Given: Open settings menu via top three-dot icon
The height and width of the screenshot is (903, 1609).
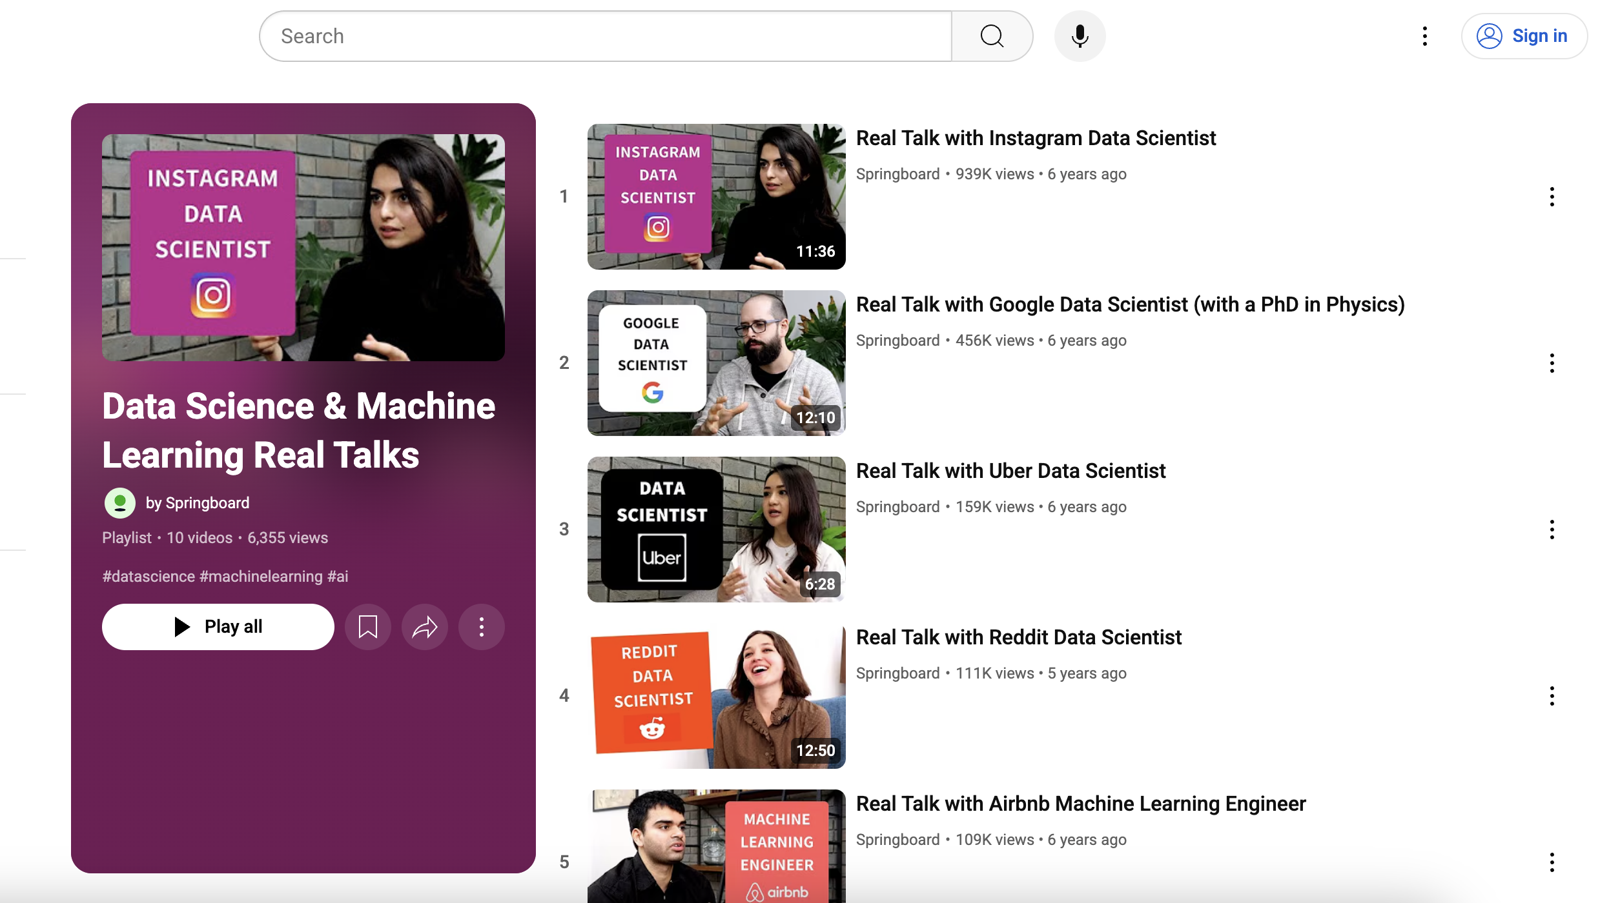Looking at the screenshot, I should pos(1424,36).
